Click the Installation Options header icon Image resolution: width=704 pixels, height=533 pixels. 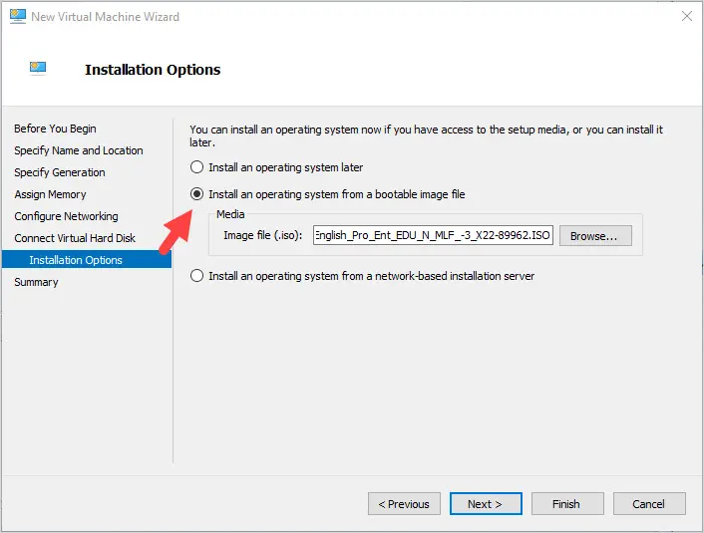(x=38, y=68)
